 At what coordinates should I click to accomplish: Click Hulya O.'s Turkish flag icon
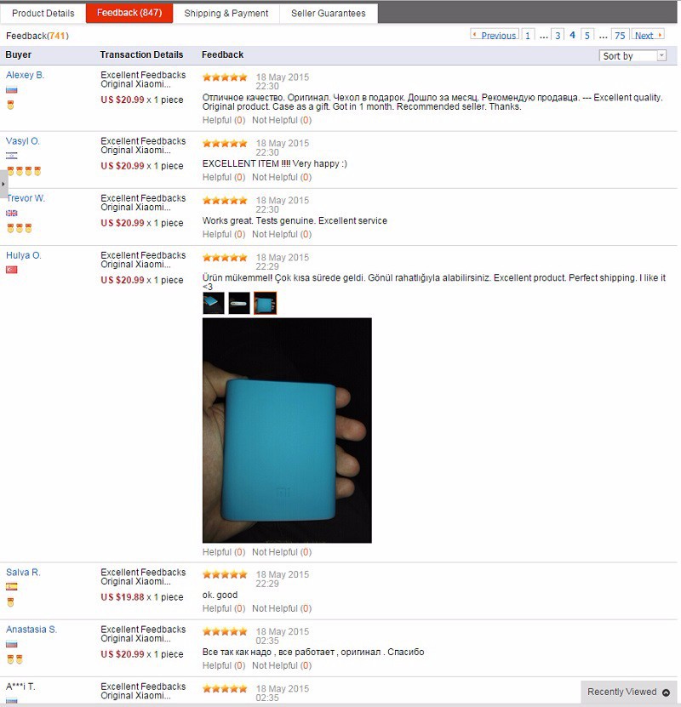point(12,270)
